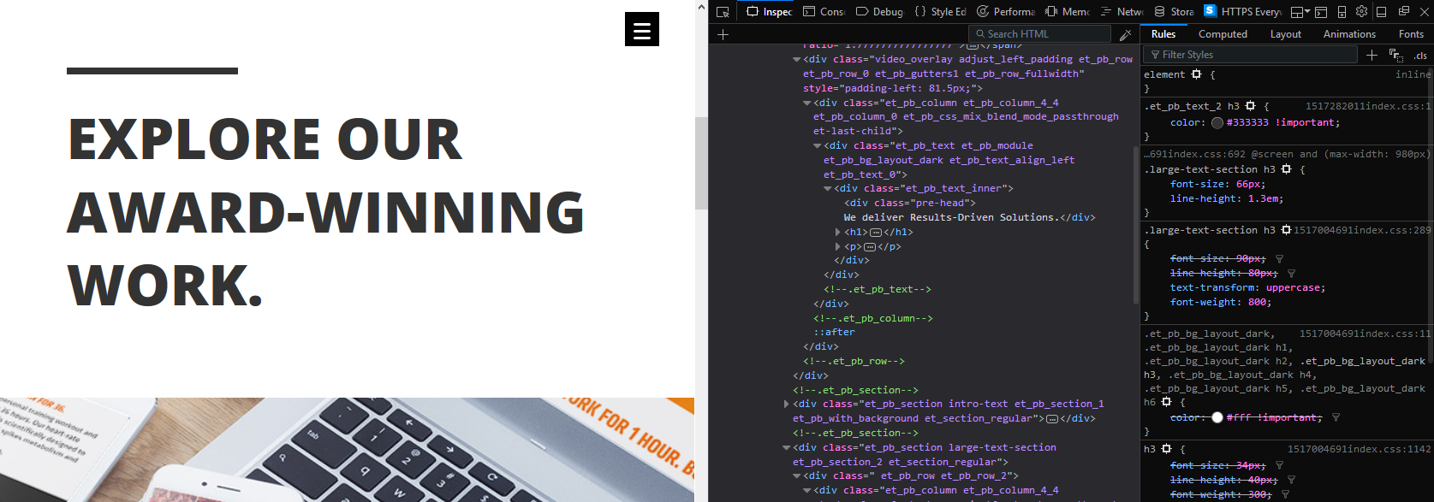The image size is (1434, 502).
Task: Click the h1 ellipsis badge to expand
Action: [875, 233]
